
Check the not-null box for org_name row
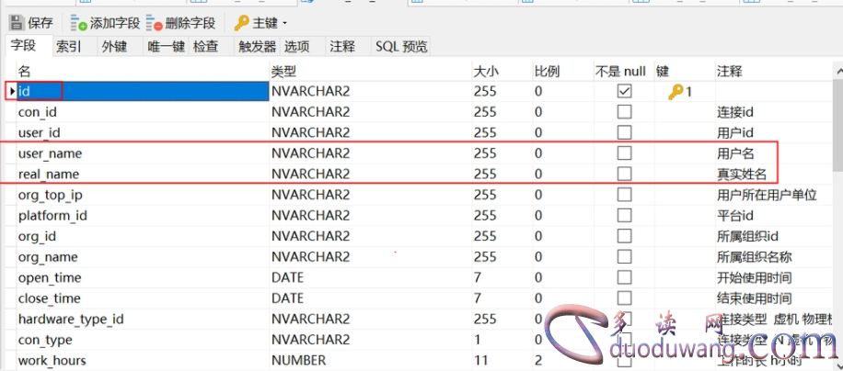(625, 257)
